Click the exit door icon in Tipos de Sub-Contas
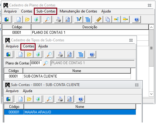The height and width of the screenshot is (124, 157). click(9, 54)
